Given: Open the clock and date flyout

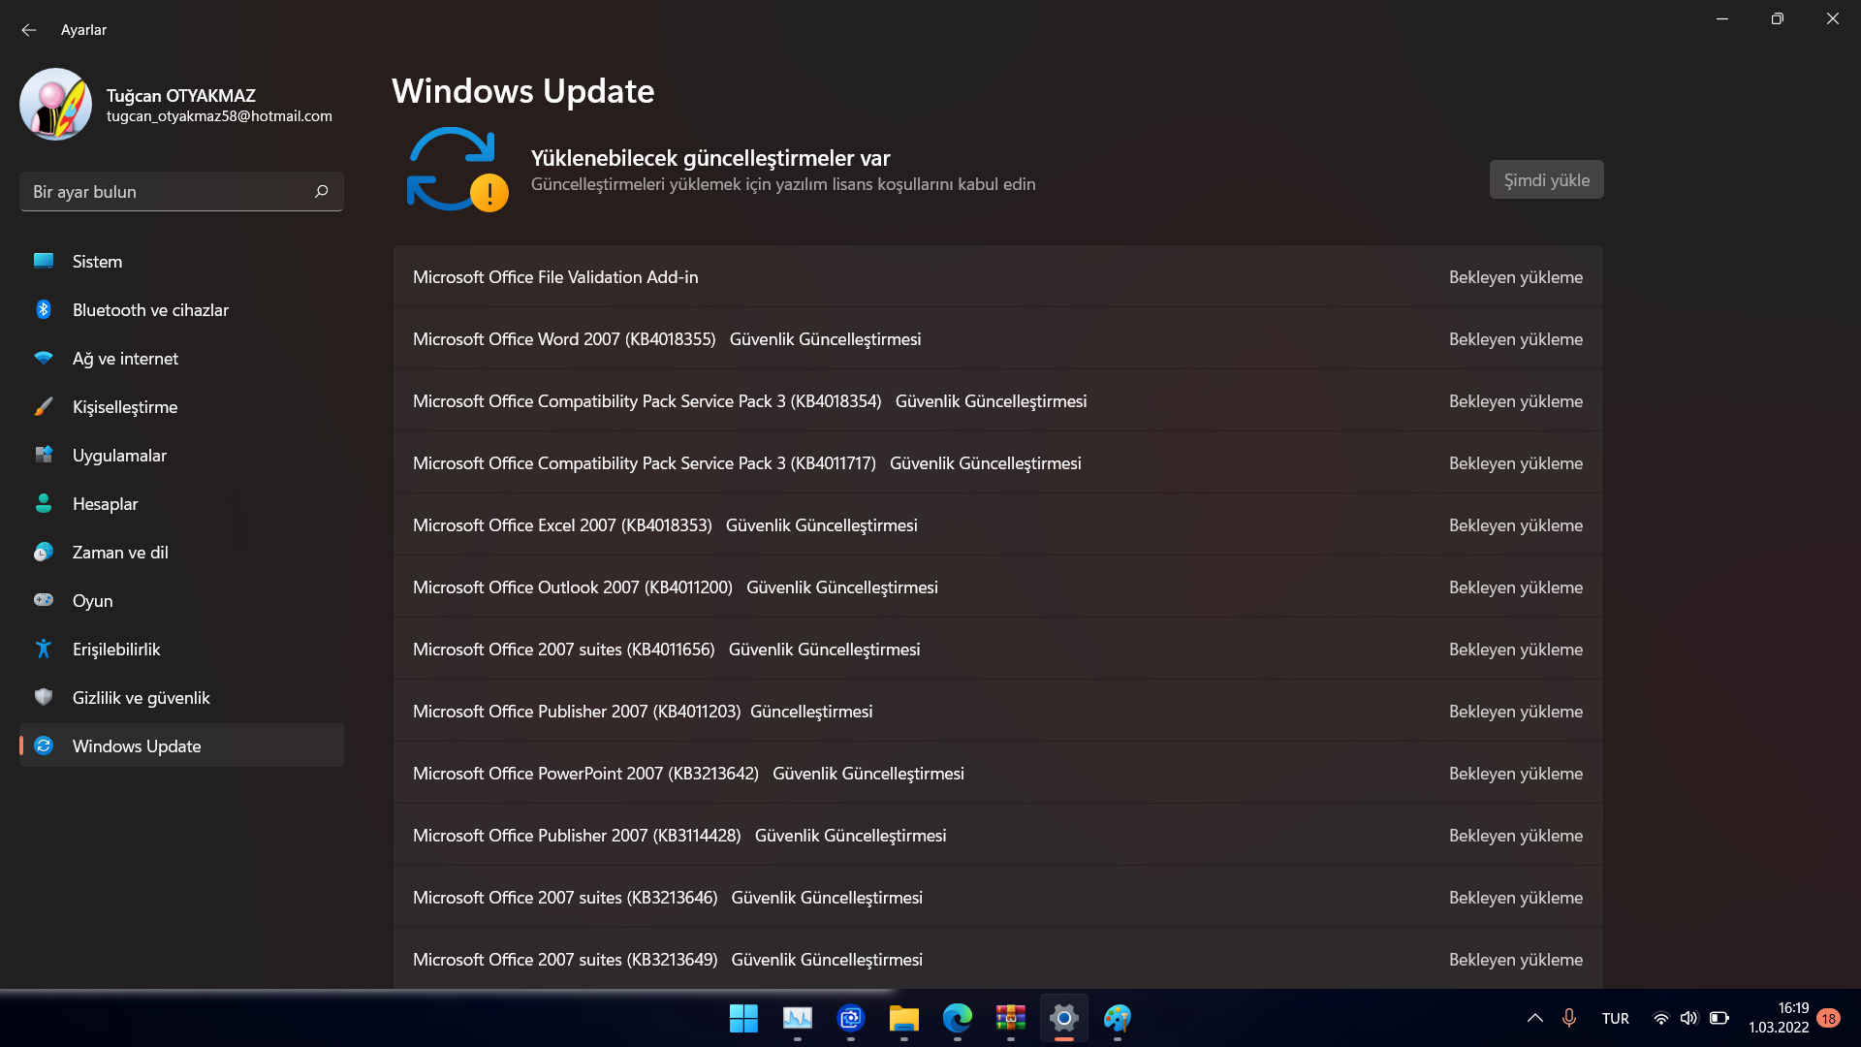Looking at the screenshot, I should [1779, 1018].
